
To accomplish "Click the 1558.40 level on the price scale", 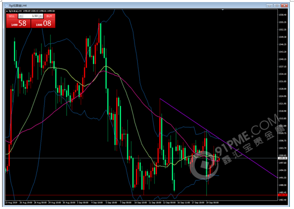I will click(283, 15).
